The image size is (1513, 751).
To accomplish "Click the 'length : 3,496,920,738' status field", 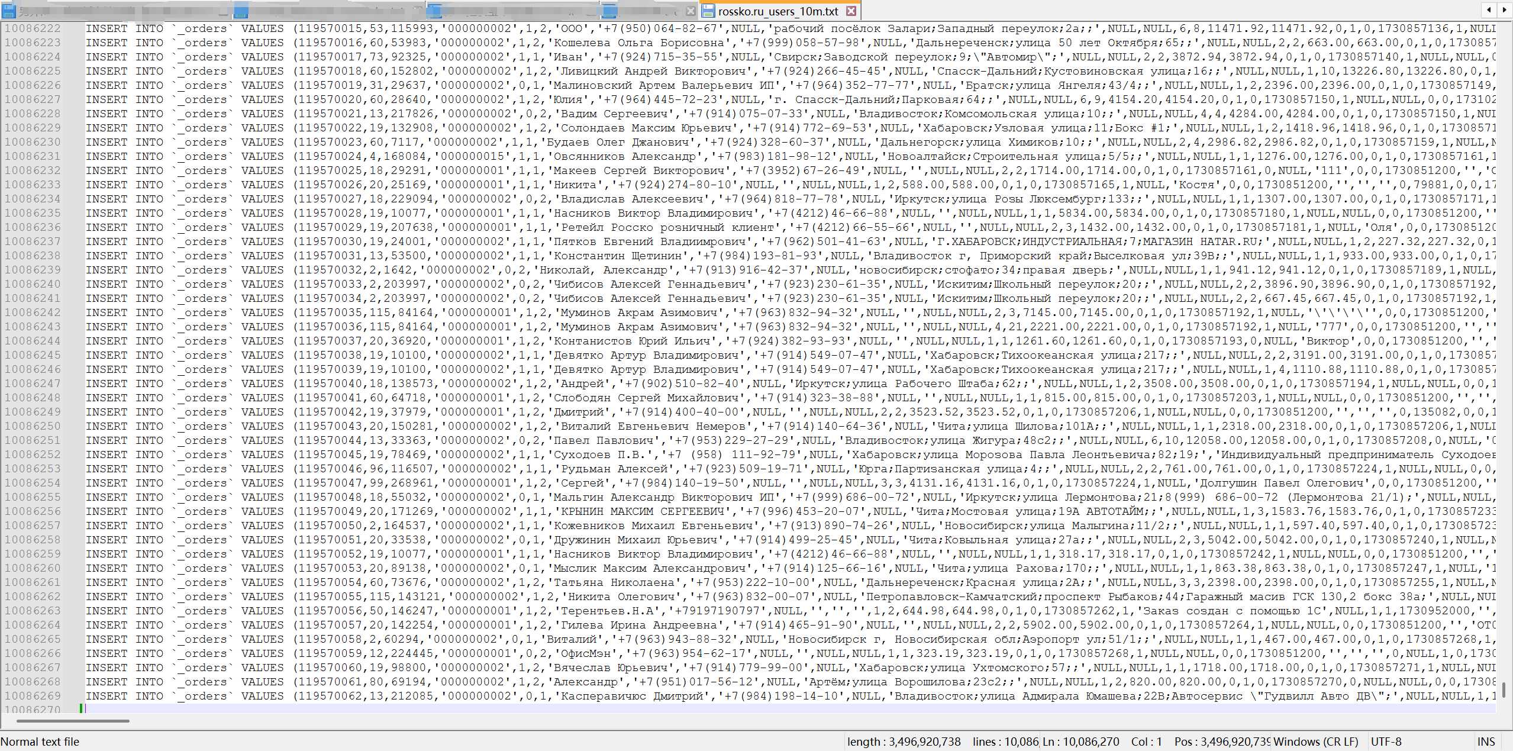I will coord(904,742).
